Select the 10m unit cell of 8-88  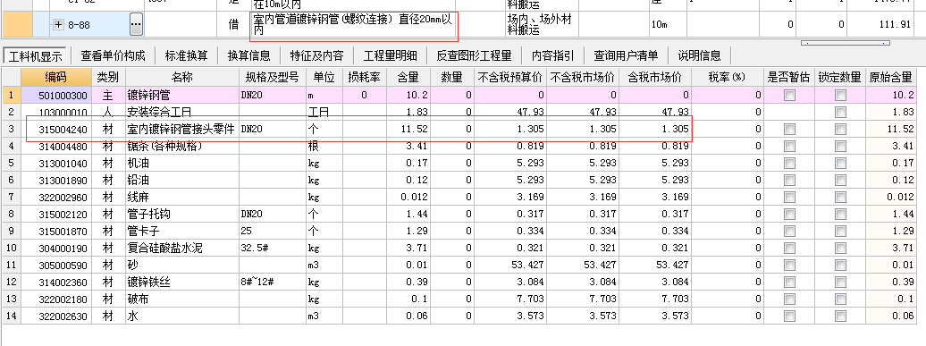(x=668, y=25)
